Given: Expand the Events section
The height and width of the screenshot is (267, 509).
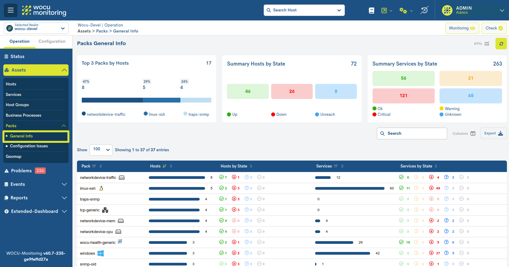Looking at the screenshot, I should click(36, 184).
